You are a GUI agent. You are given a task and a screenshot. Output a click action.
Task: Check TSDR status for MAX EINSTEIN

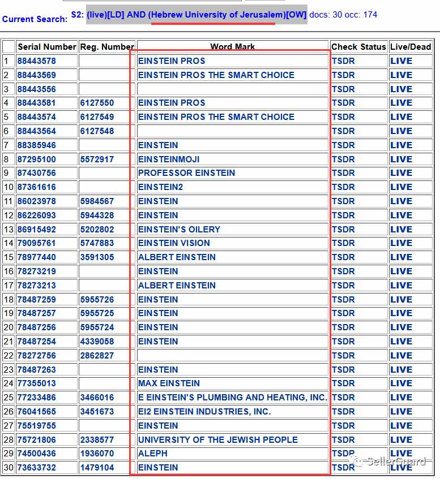pyautogui.click(x=343, y=383)
